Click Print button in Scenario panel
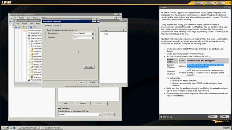This screenshot has width=232, height=130. coord(213,116)
